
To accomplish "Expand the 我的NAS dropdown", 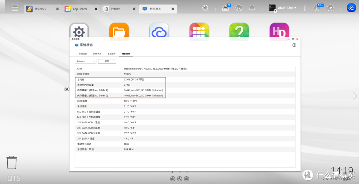I will point(86,61).
